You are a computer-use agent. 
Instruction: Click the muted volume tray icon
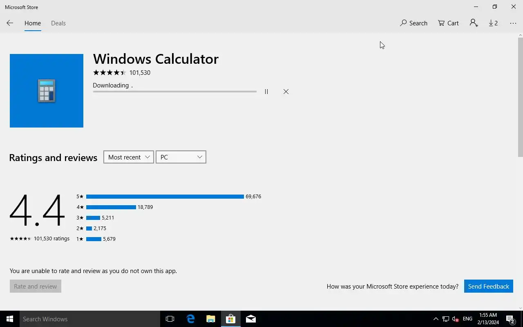click(x=456, y=319)
